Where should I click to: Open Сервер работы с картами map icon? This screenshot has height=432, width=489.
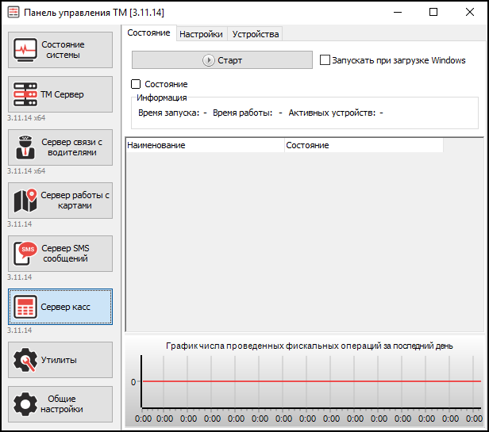coord(25,201)
